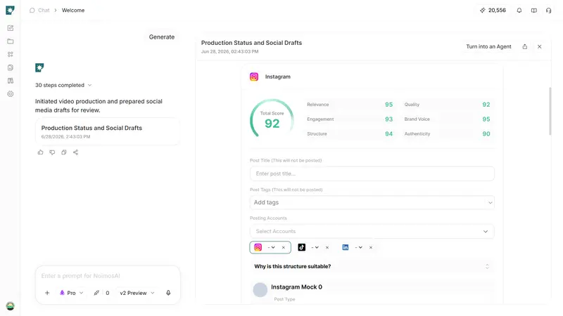Open new chat compose icon in sidebar
Image resolution: width=563 pixels, height=316 pixels.
(x=11, y=28)
